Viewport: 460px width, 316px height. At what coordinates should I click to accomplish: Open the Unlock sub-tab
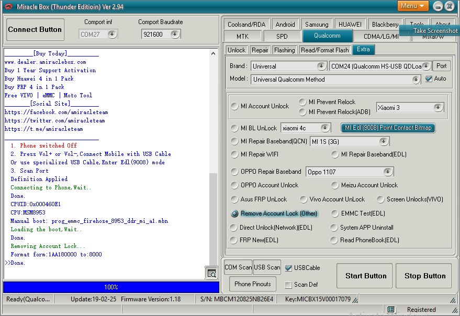(x=237, y=50)
